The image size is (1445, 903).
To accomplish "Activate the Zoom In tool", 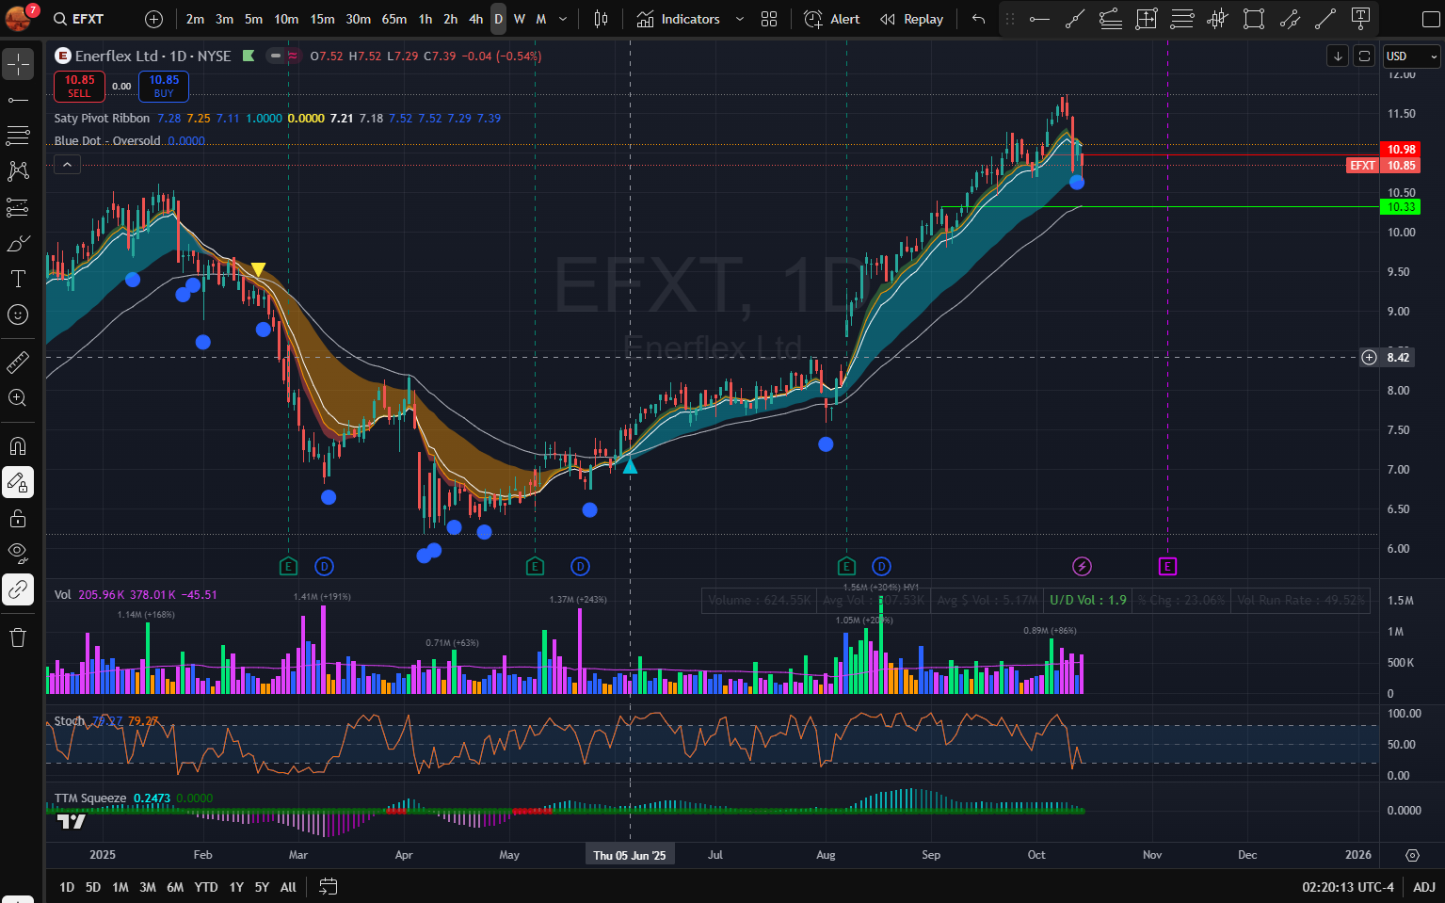I will click(18, 397).
